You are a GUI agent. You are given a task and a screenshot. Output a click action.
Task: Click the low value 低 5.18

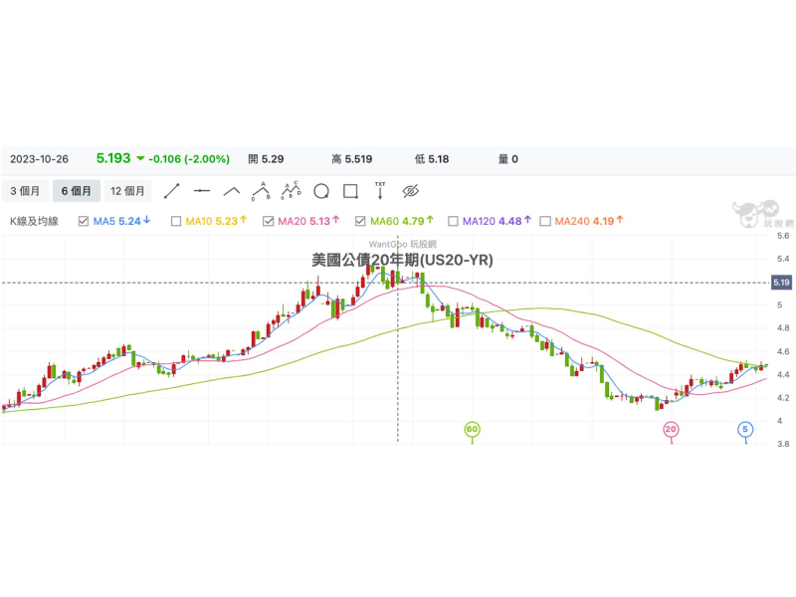(432, 159)
